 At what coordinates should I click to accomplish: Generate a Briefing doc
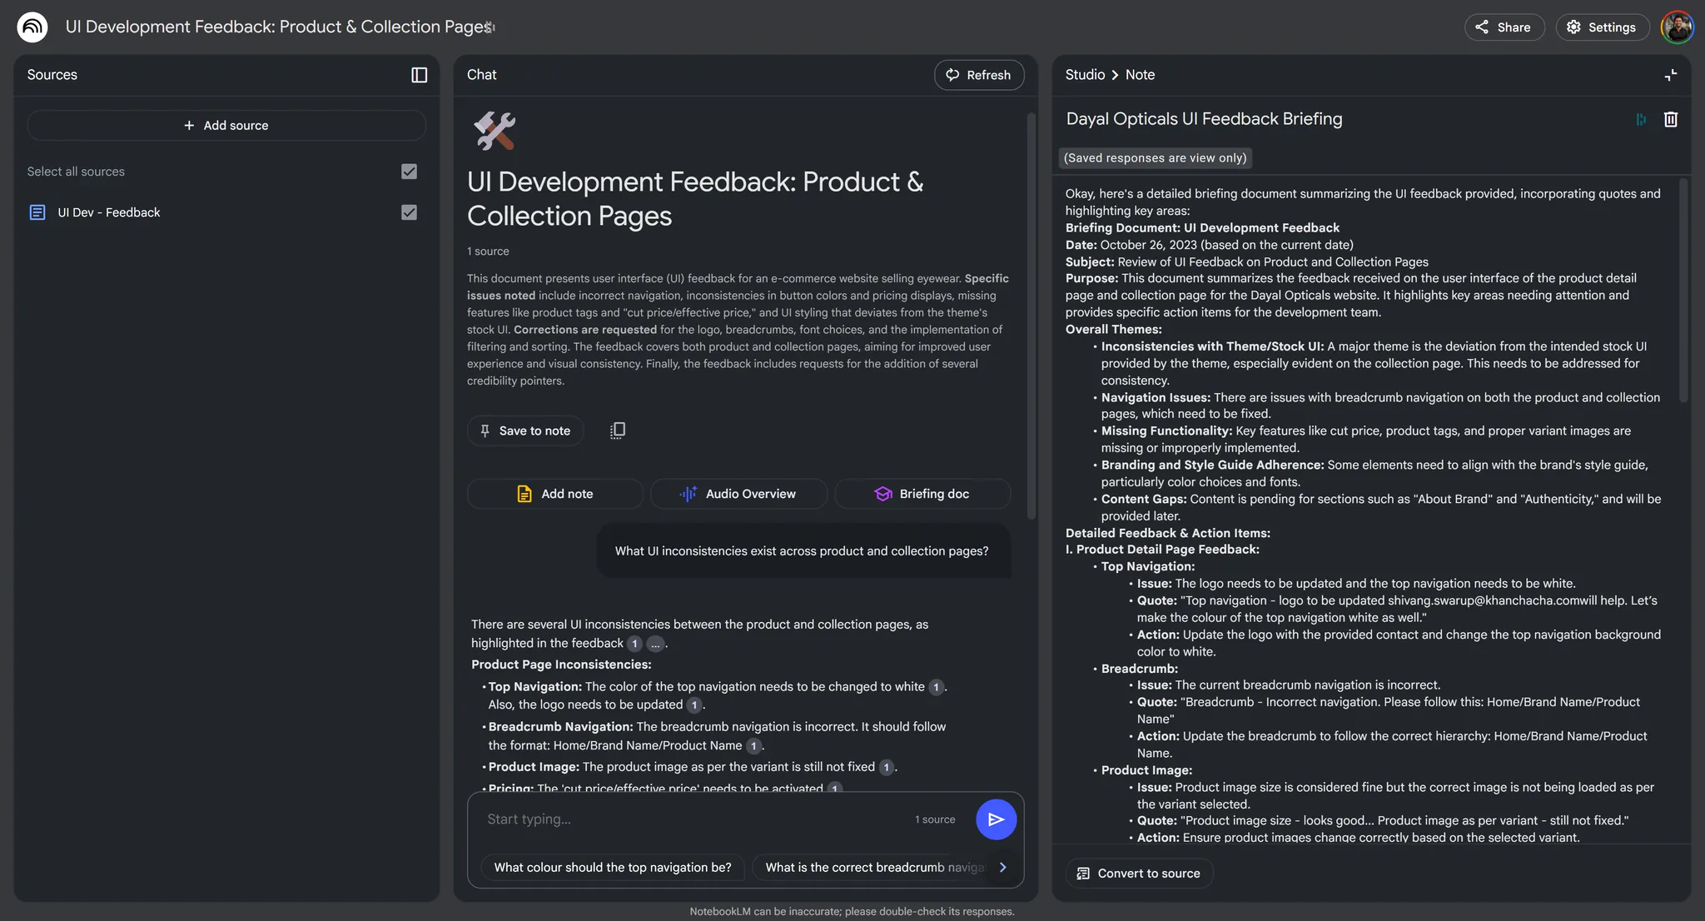922,494
